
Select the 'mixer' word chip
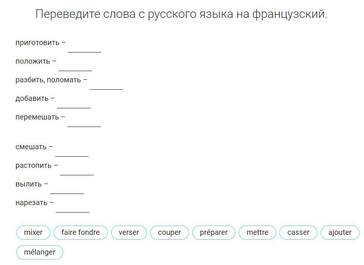33,232
